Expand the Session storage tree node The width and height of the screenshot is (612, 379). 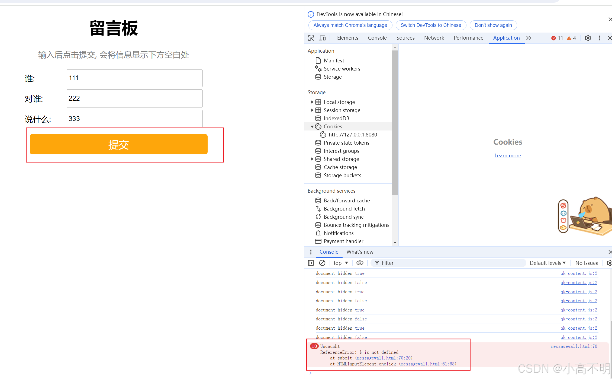[312, 110]
